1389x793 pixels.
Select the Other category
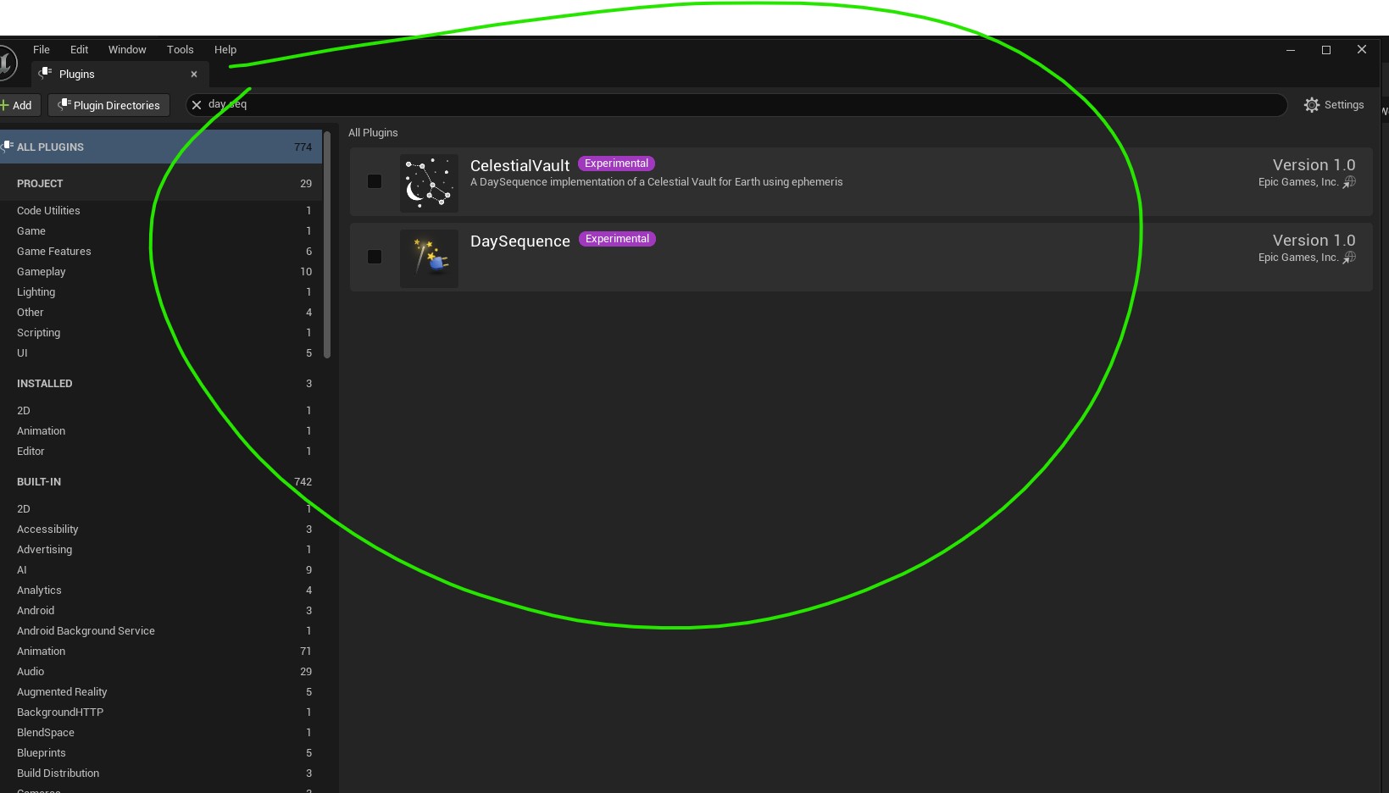click(161, 313)
